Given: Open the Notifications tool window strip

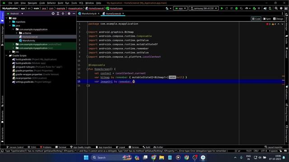Looking at the screenshot, I should [287, 92].
